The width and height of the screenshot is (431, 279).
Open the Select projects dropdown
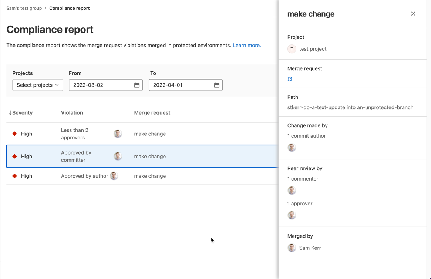[37, 85]
